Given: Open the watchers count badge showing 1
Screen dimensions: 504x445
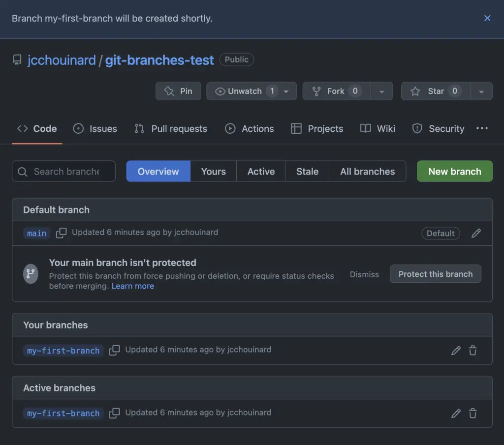Looking at the screenshot, I should tap(272, 91).
